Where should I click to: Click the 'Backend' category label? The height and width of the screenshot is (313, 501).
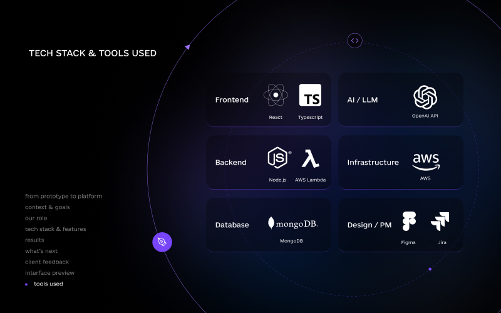click(230, 162)
